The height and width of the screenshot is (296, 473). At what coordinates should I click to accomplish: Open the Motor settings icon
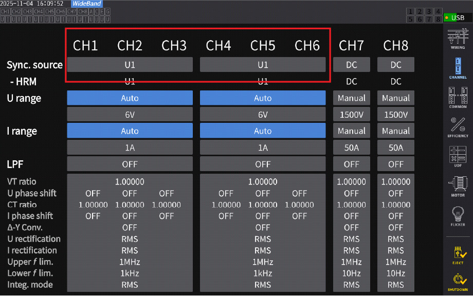click(x=458, y=186)
